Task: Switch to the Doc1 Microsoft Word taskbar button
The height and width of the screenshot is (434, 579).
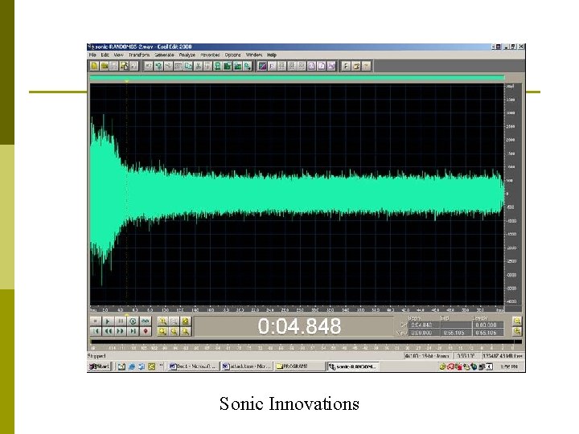Action: 193,366
